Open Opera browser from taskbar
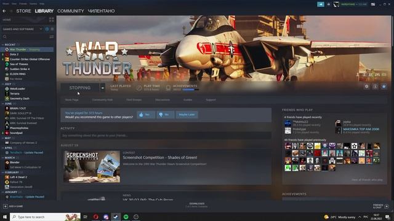This screenshot has width=394, height=221. [96, 217]
